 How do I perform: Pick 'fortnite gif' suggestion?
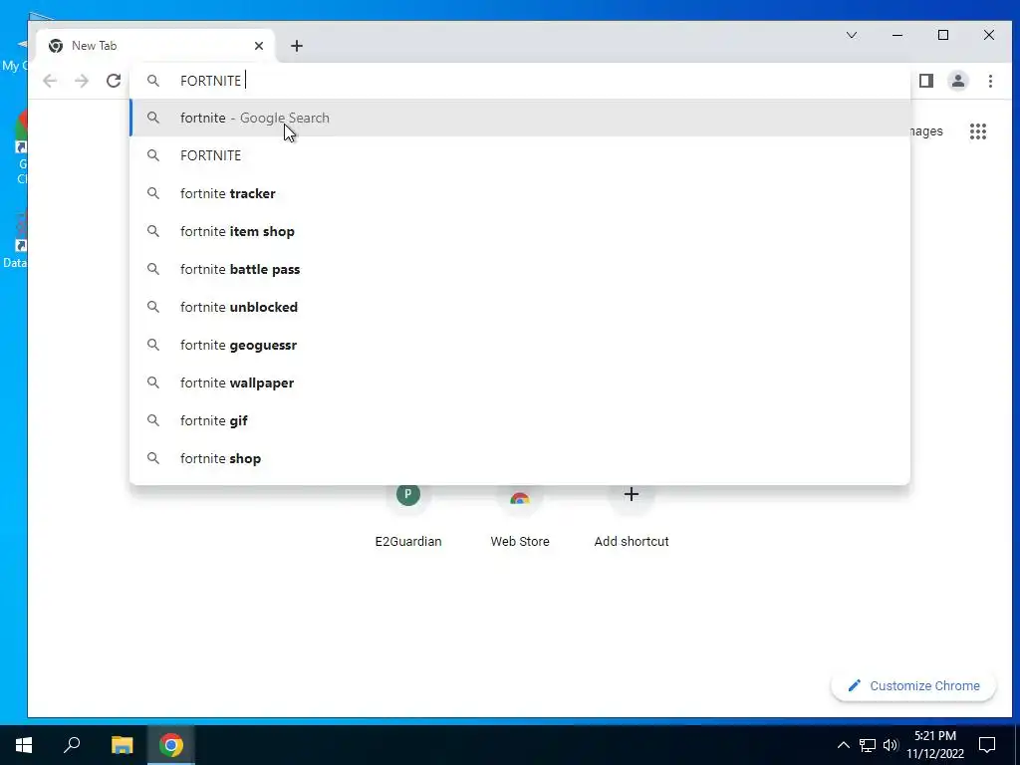pos(520,420)
